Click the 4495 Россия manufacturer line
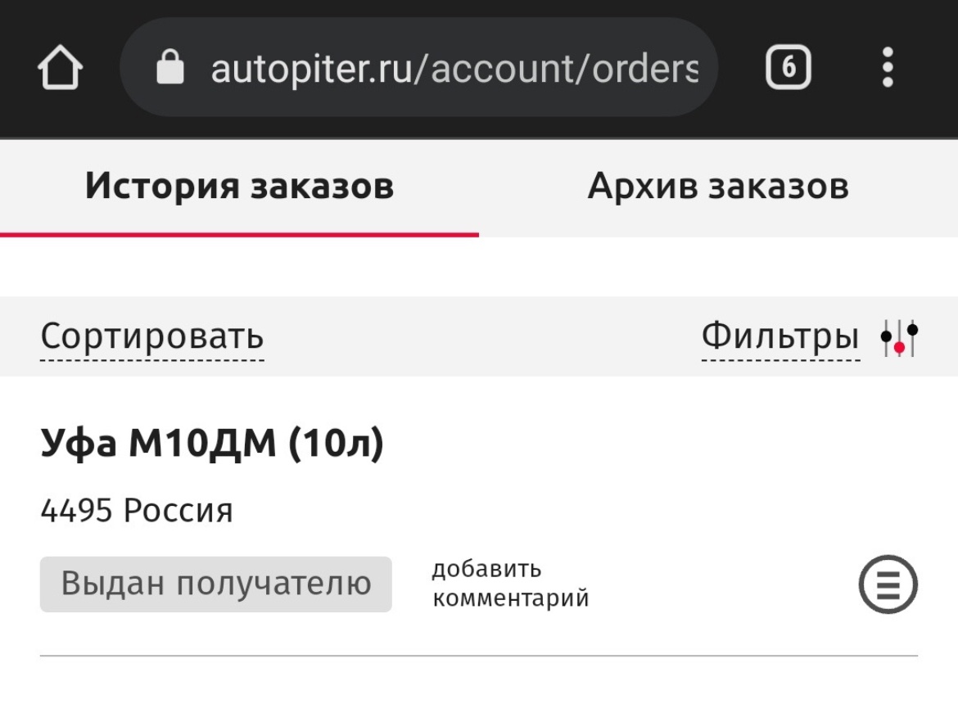 click(136, 511)
